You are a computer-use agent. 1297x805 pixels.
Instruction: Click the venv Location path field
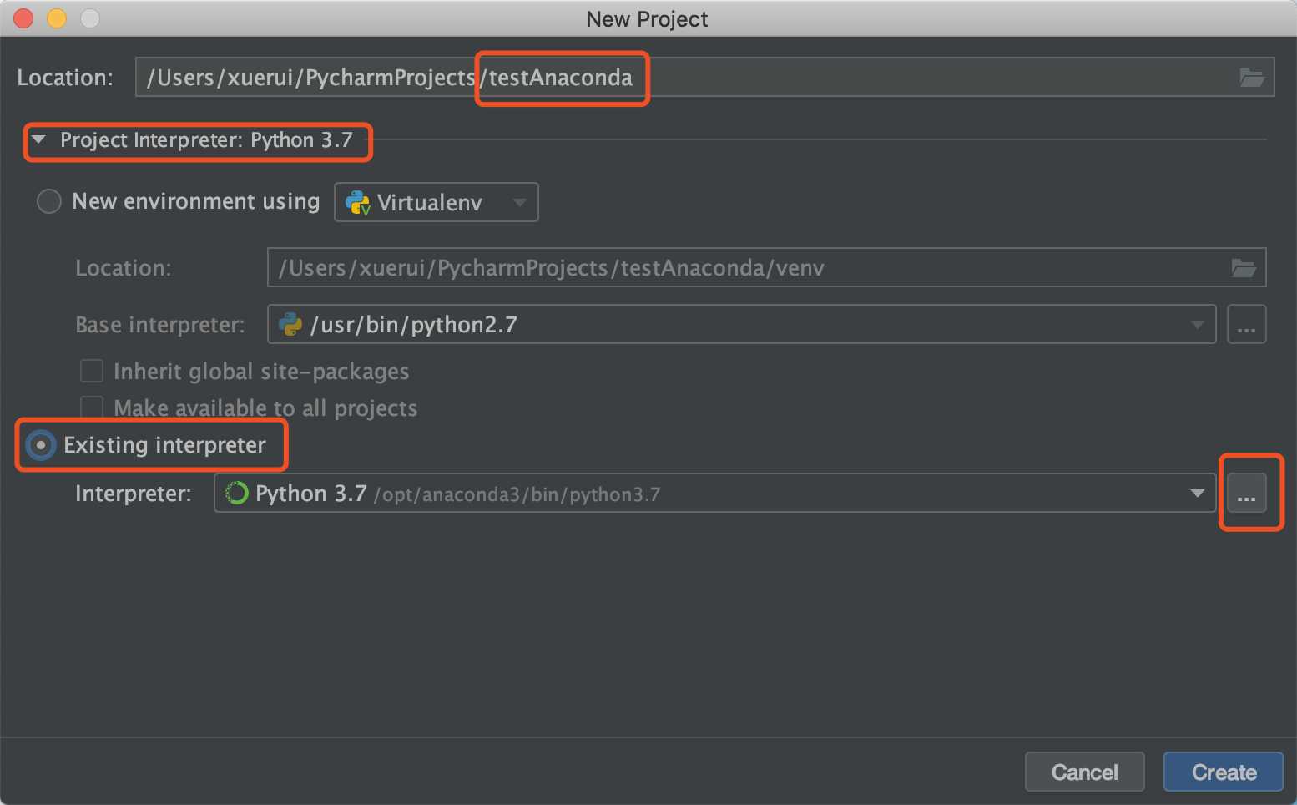766,268
